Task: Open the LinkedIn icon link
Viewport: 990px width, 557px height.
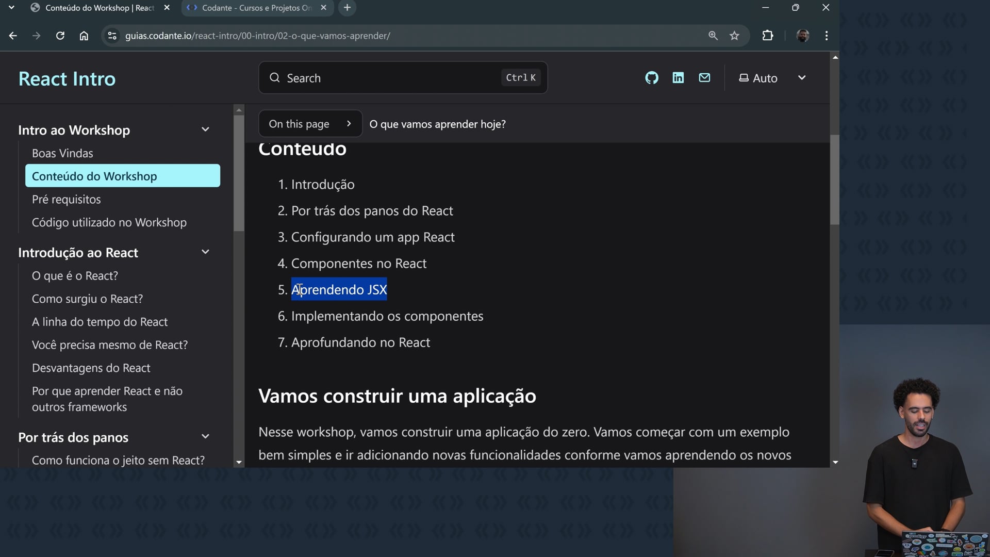Action: [x=678, y=78]
